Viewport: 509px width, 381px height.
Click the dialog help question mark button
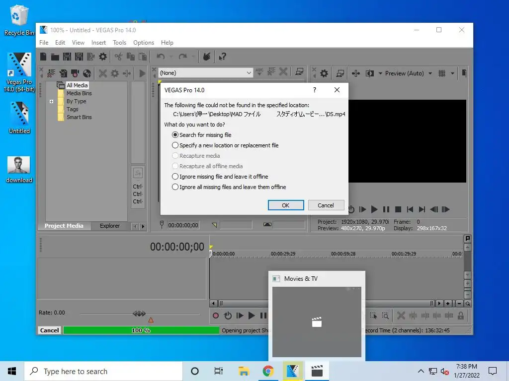point(314,90)
